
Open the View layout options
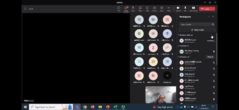pyautogui.click(x=147, y=9)
